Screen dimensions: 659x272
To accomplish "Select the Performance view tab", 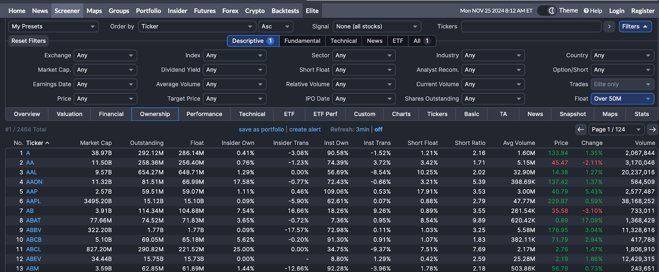I will (x=204, y=114).
